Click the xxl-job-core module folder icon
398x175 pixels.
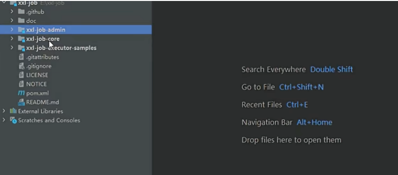click(x=22, y=39)
